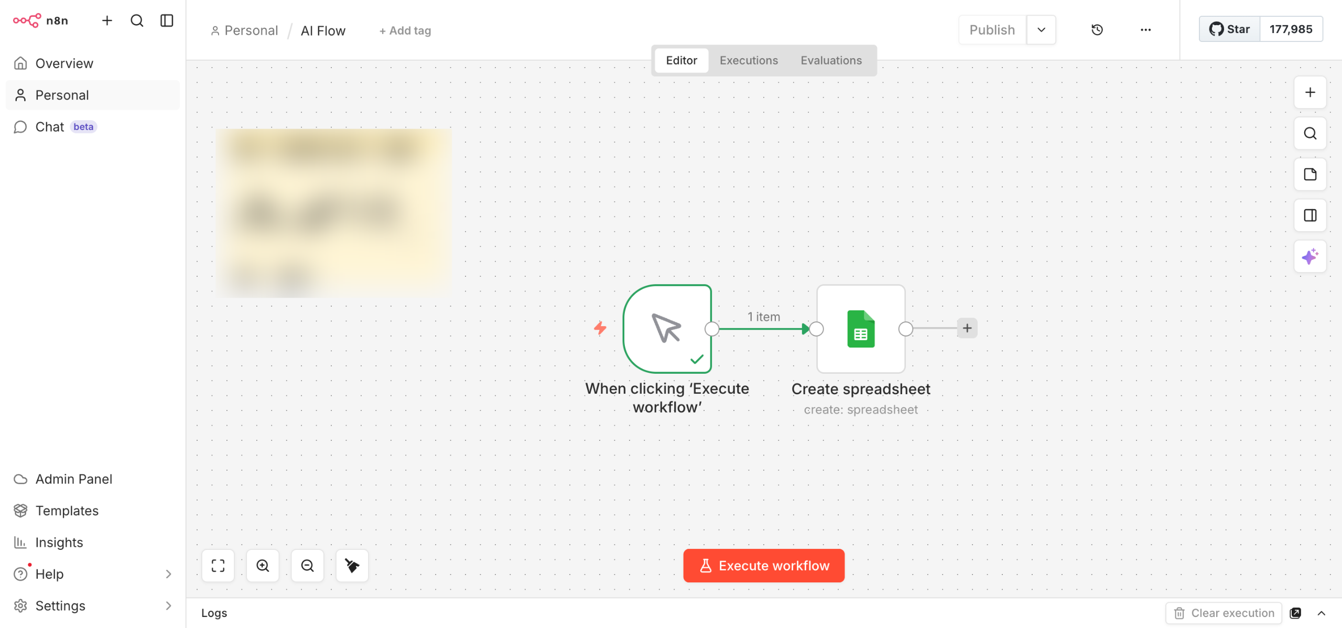Tidy up workflow nodes with broom icon

coord(352,566)
